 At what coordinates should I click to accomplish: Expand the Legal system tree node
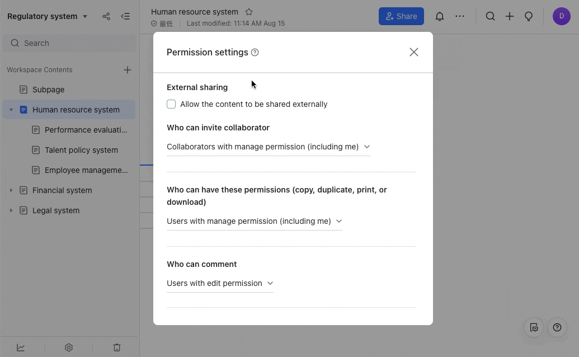[11, 210]
